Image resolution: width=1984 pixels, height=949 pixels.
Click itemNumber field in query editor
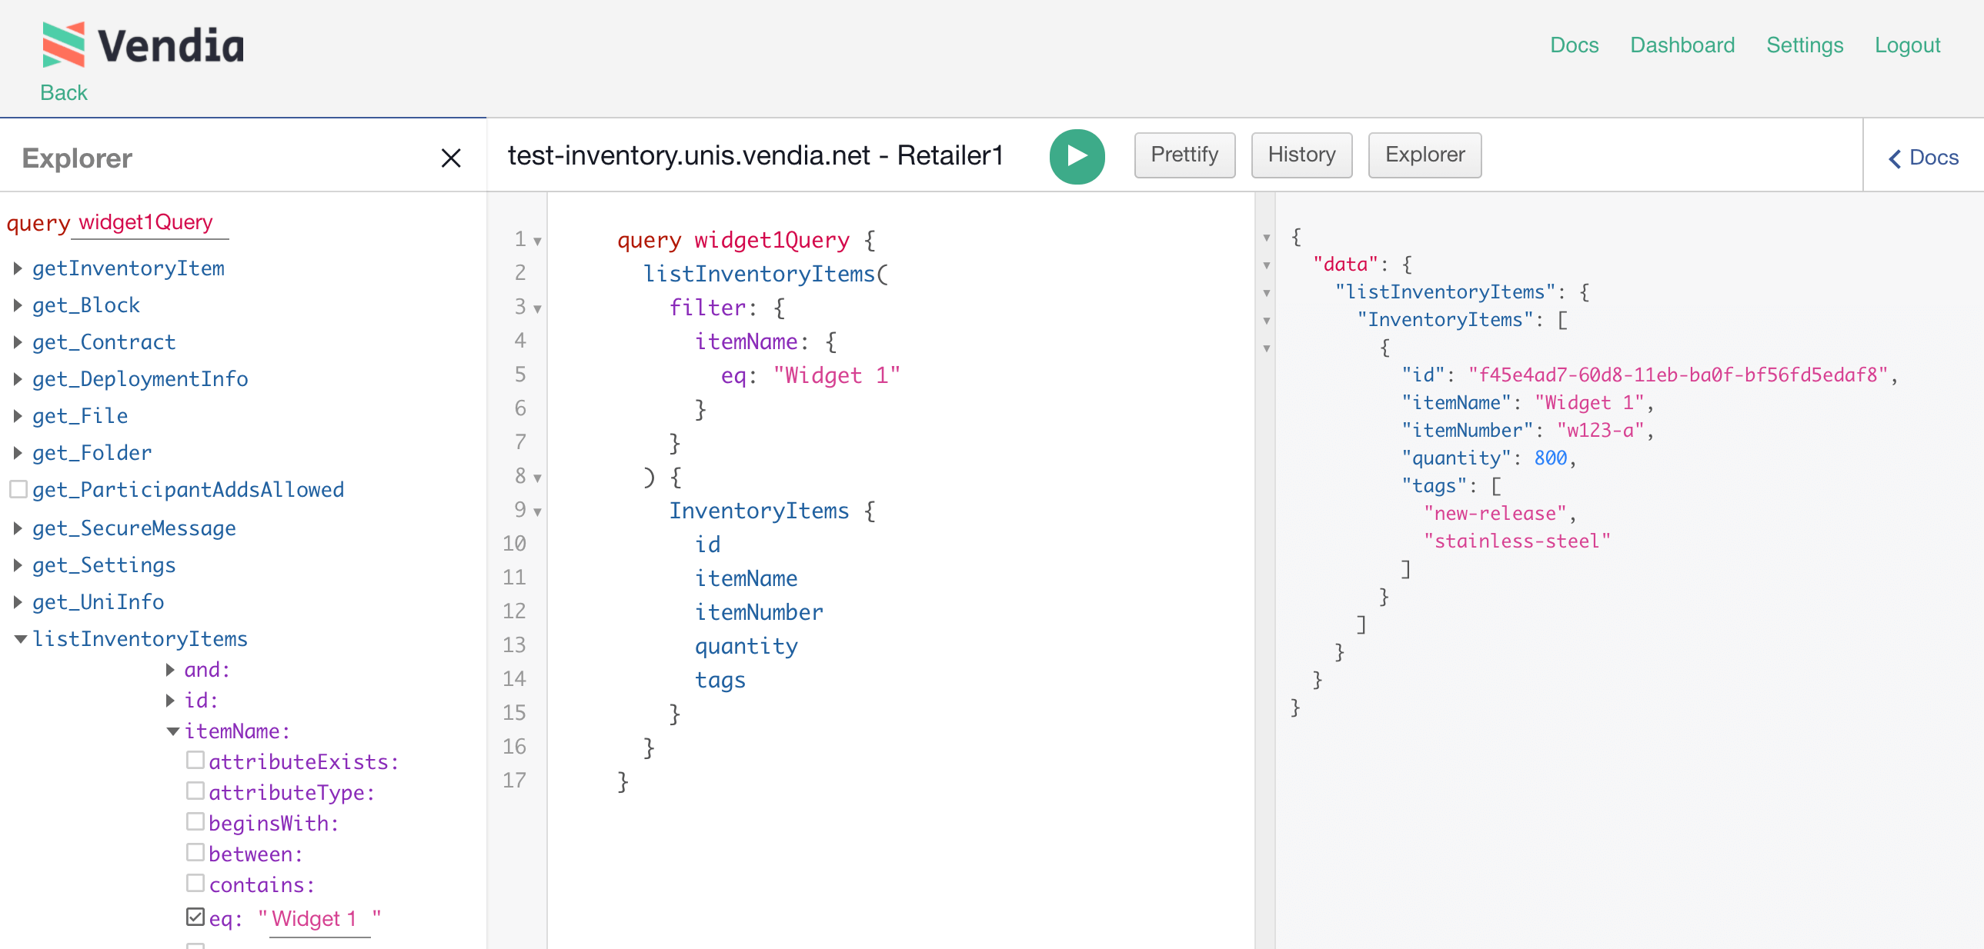759,613
